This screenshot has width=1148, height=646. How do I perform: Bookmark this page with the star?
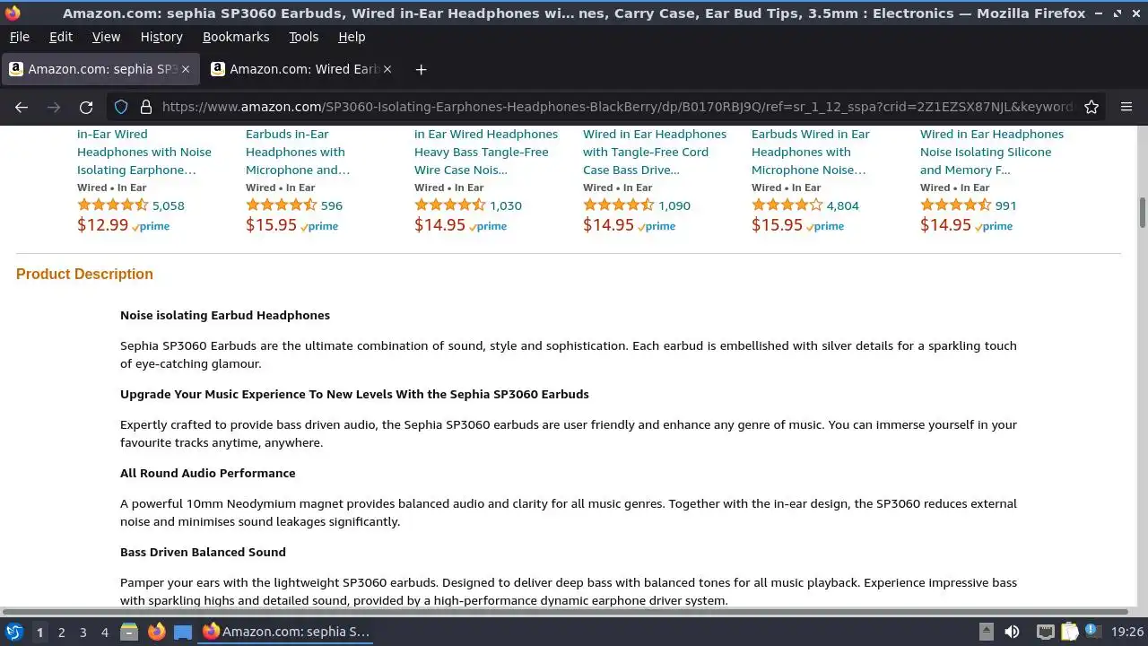[x=1091, y=107]
